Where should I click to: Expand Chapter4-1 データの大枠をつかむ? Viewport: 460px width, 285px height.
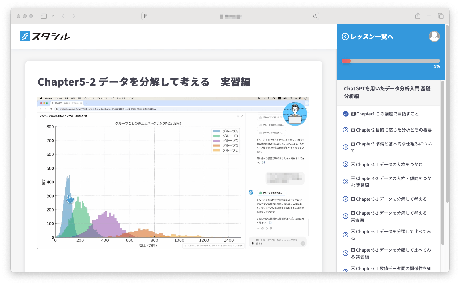tap(346, 164)
